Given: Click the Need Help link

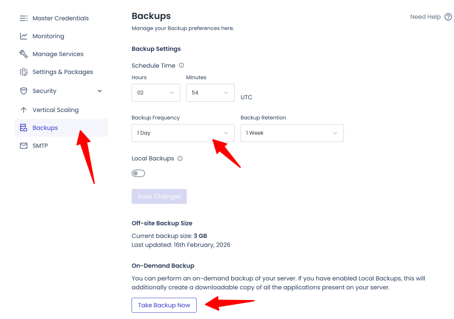Looking at the screenshot, I should 425,16.
